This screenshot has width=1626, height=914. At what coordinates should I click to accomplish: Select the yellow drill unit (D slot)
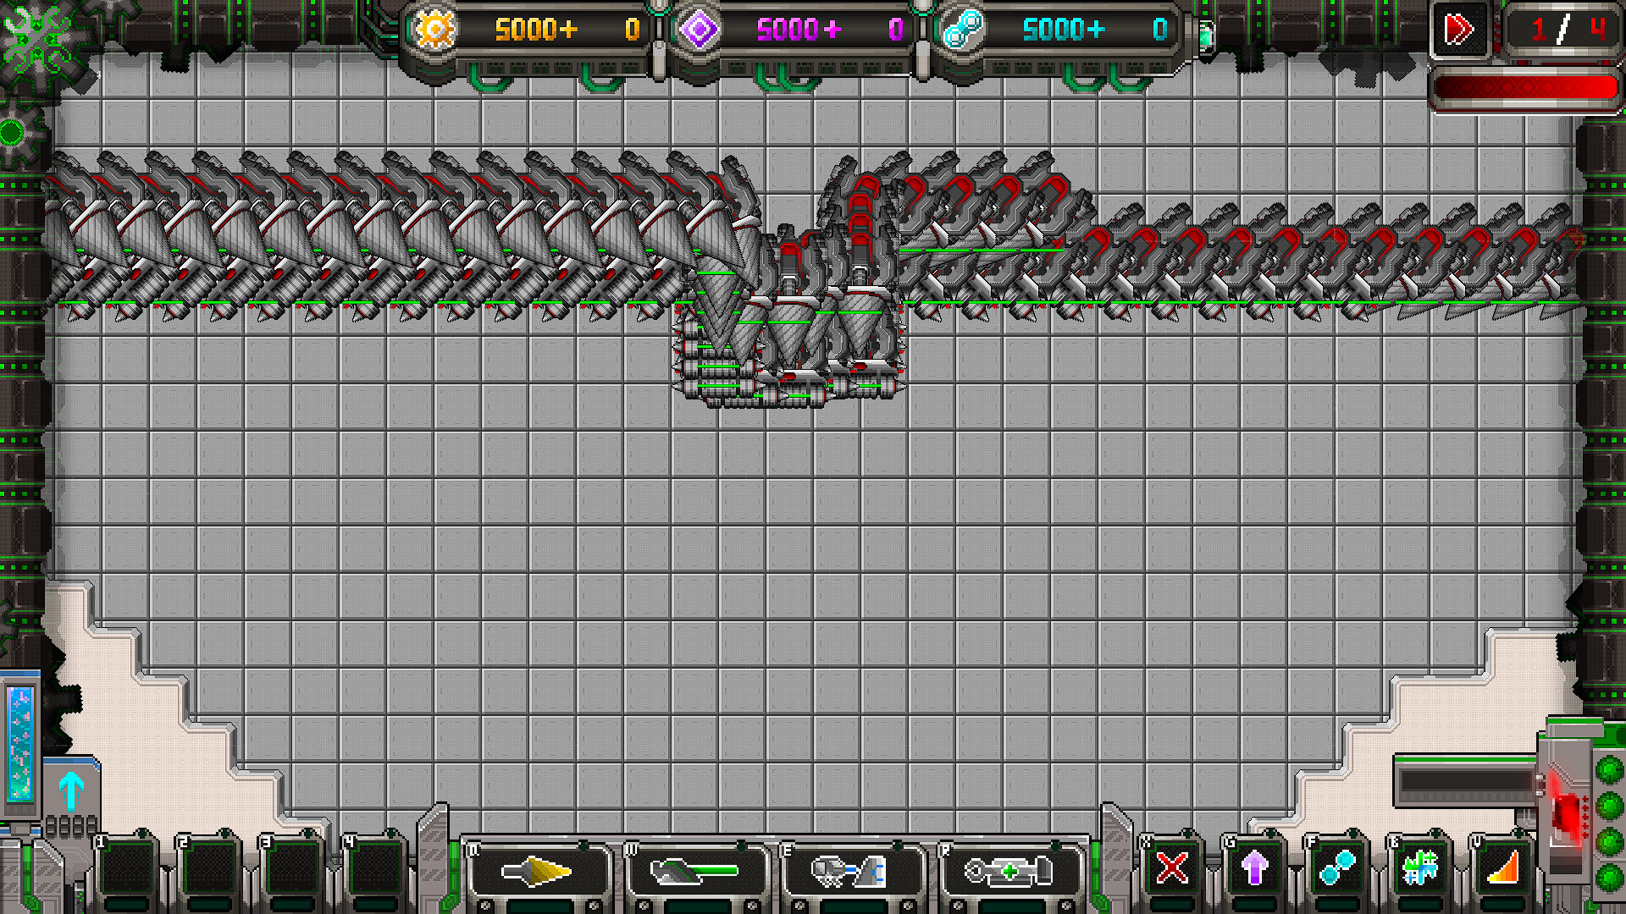tap(539, 872)
